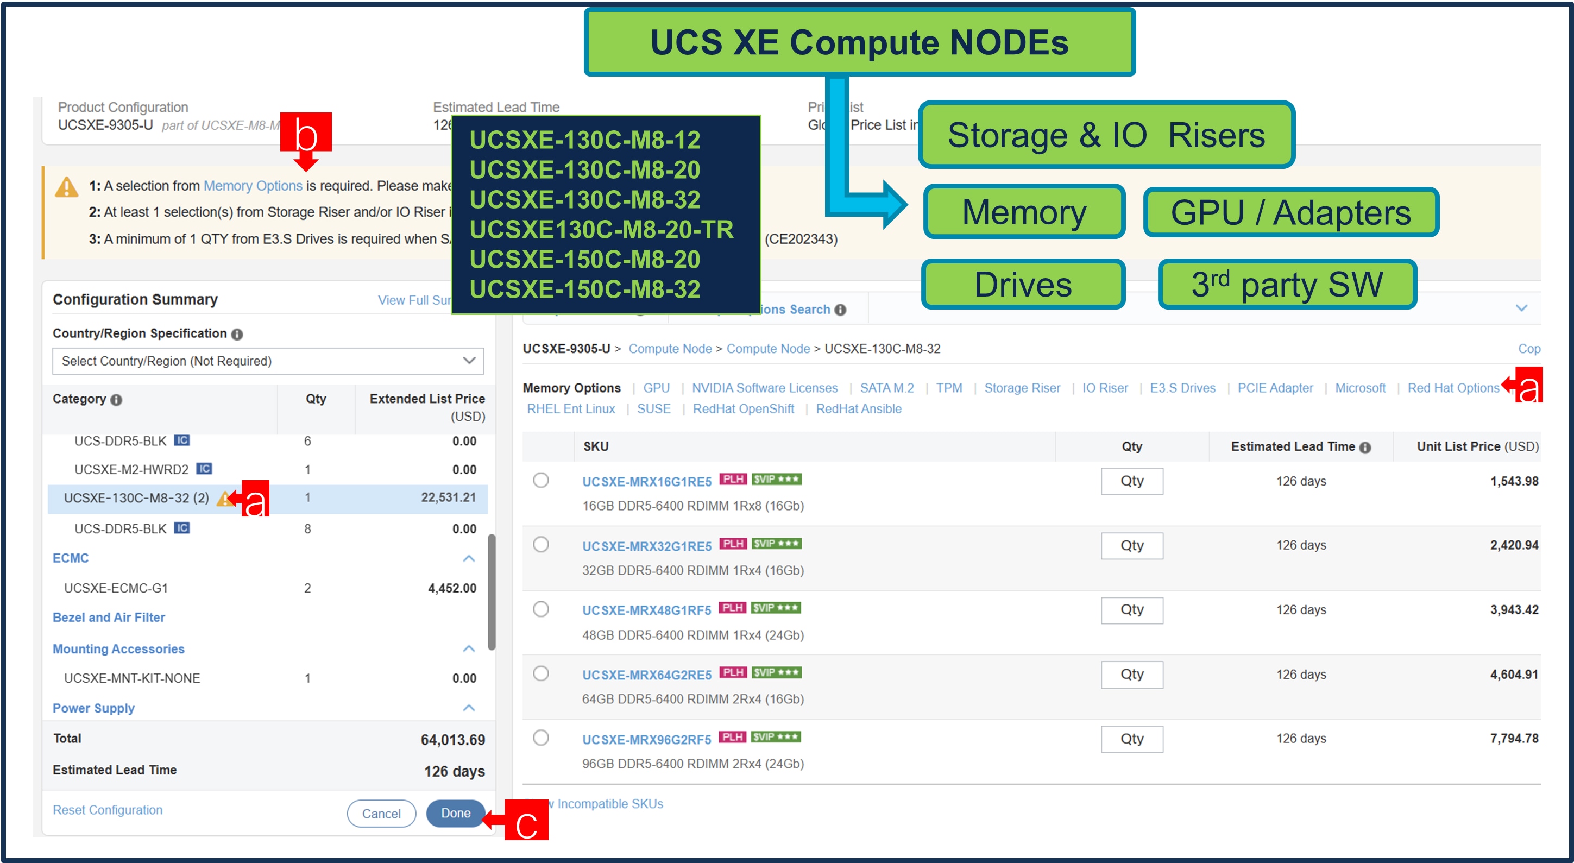Select radio button for UCSXE-MRX64G2RE5

(x=541, y=673)
